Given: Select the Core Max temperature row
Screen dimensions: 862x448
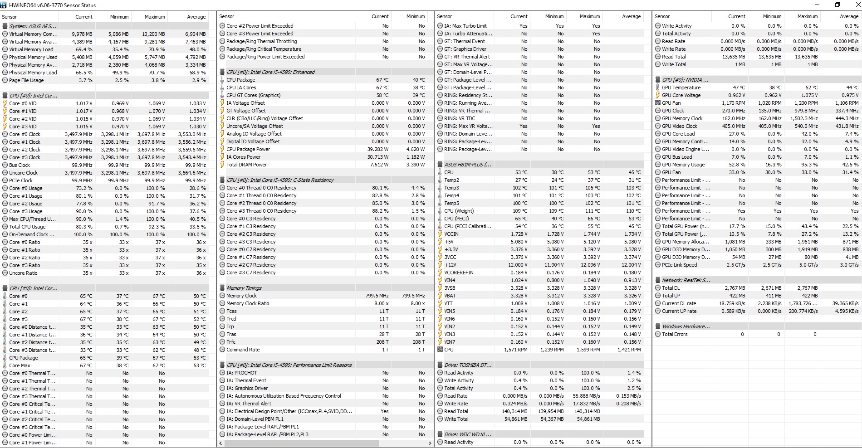Looking at the screenshot, I should [x=105, y=365].
